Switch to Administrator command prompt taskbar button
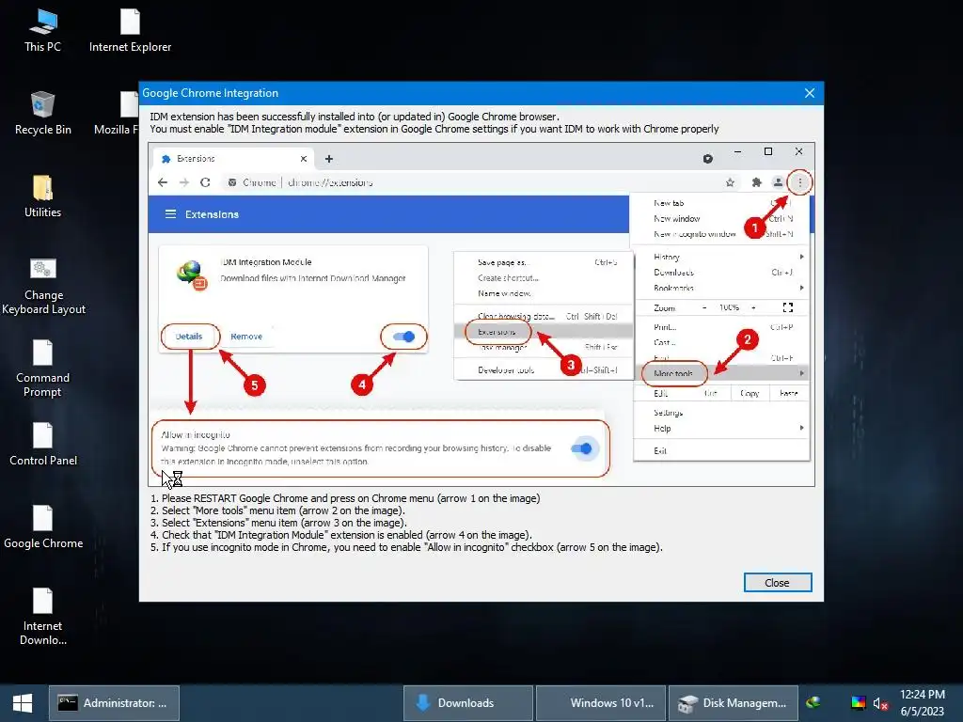The image size is (963, 722). (x=114, y=703)
